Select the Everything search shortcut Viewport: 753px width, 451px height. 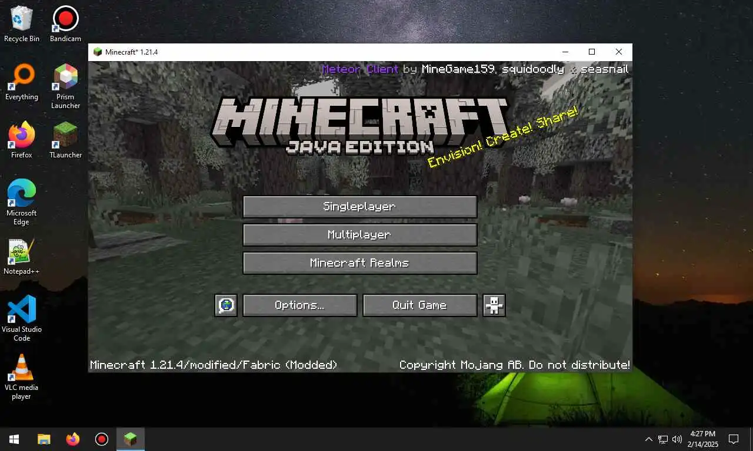point(22,83)
